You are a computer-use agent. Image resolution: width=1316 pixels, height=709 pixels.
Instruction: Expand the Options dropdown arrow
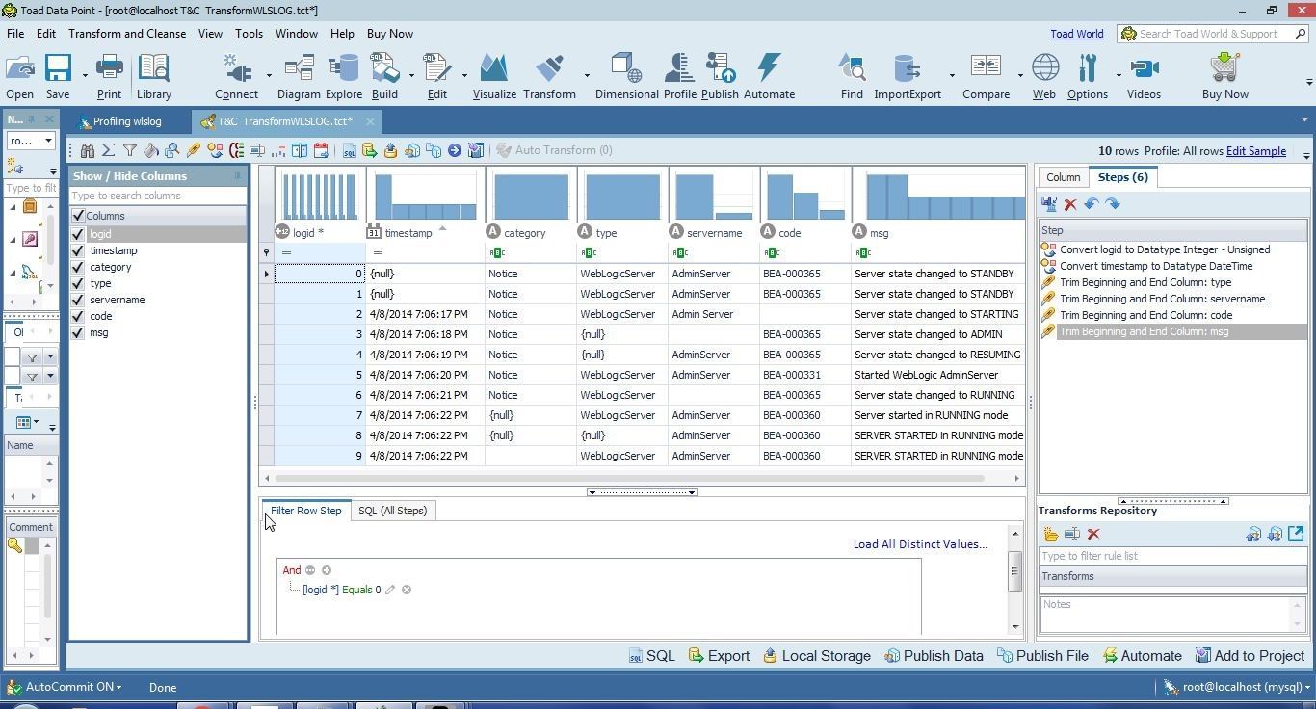[1119, 75]
